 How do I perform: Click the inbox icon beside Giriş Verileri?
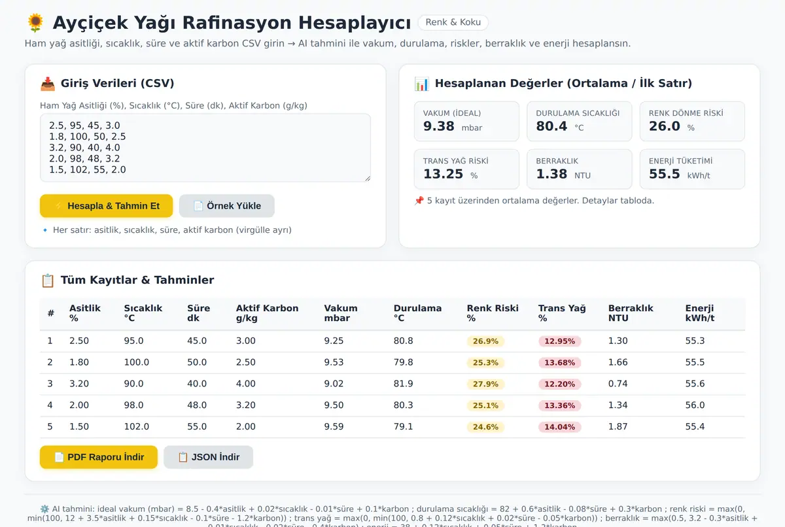47,84
